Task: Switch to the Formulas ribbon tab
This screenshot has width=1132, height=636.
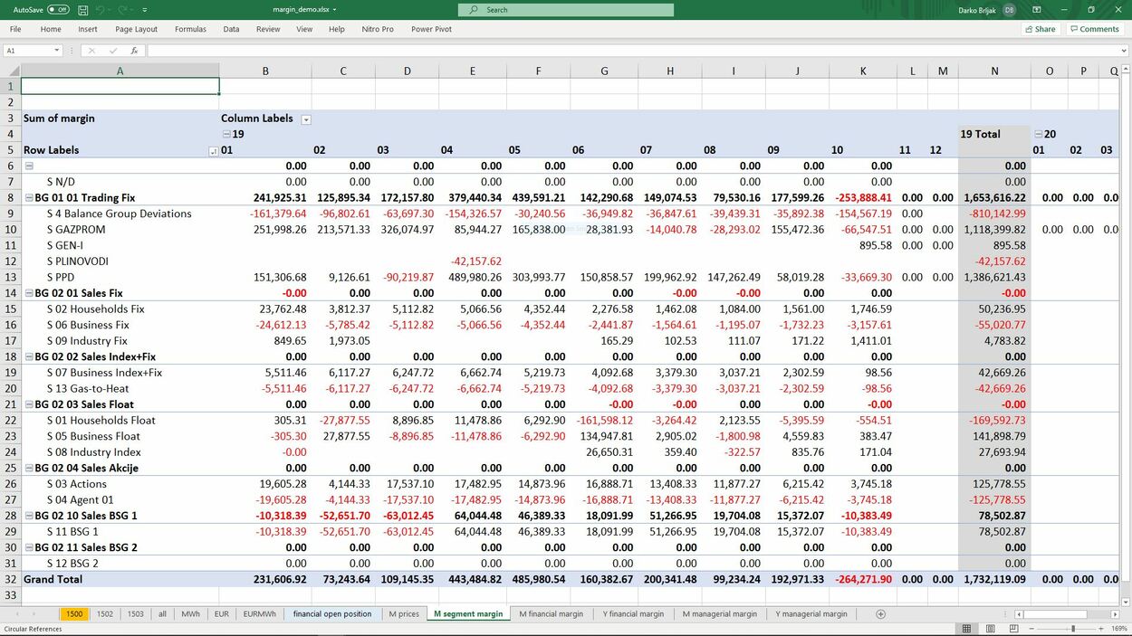Action: click(190, 28)
